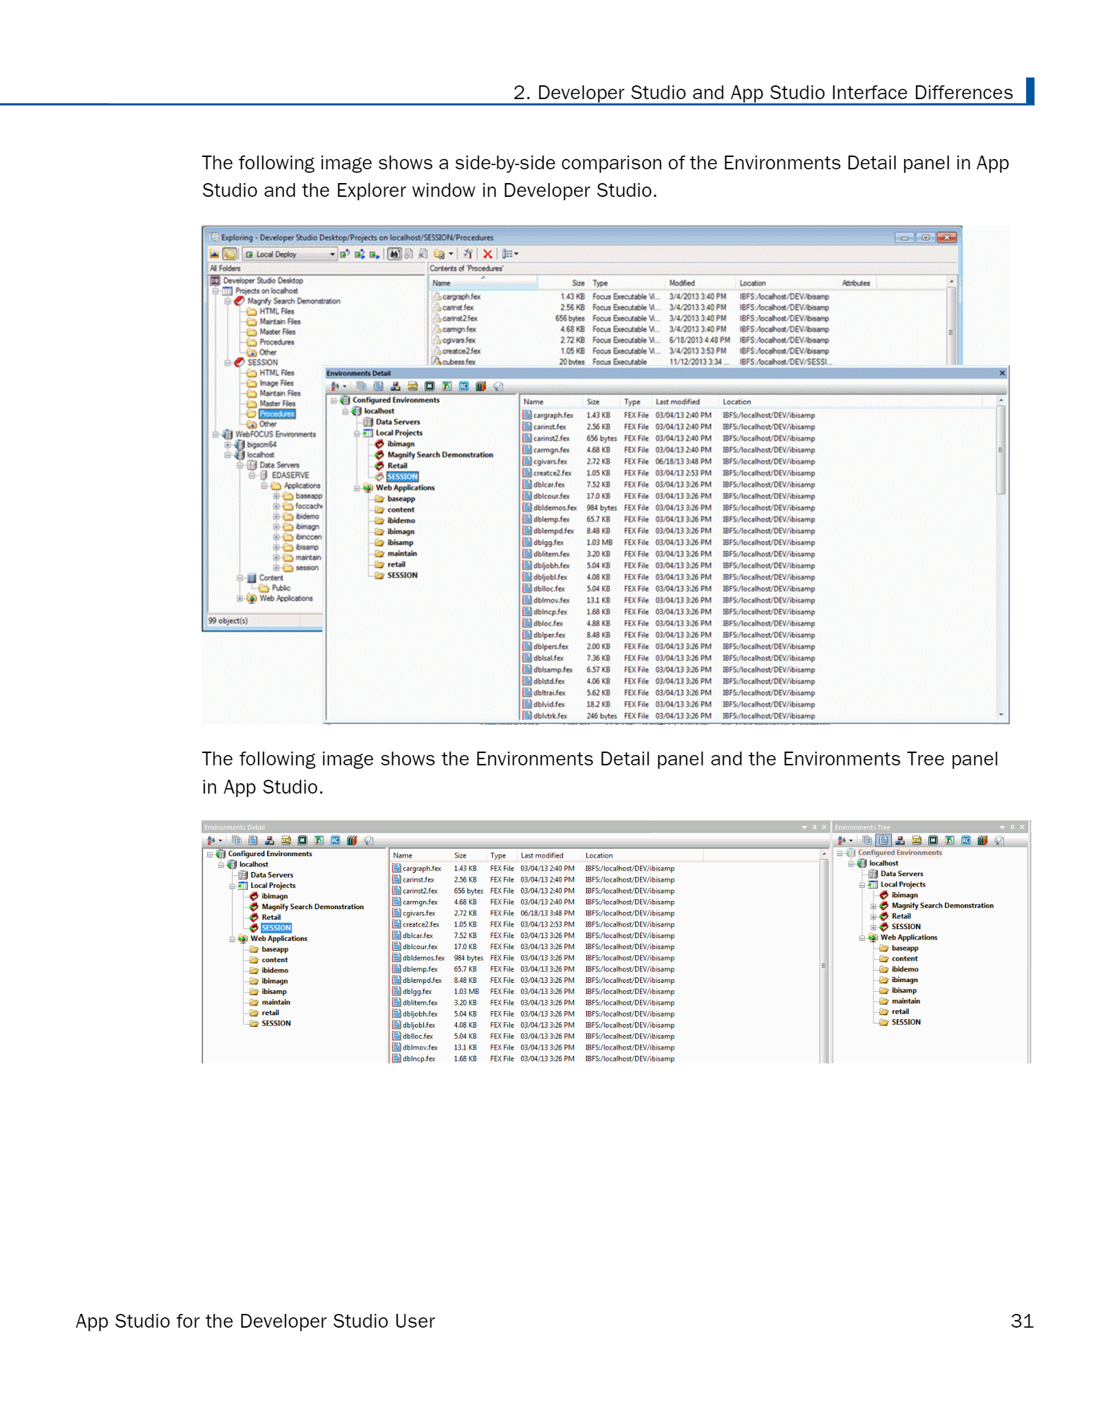Open the list view options dropdown in Explorer toolbar
This screenshot has height=1413, width=1110.
[509, 254]
